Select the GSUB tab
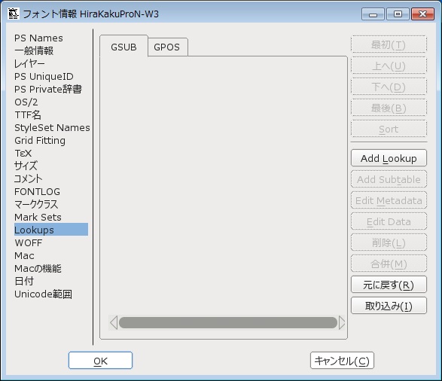Viewport: 442px width, 381px height. tap(123, 47)
